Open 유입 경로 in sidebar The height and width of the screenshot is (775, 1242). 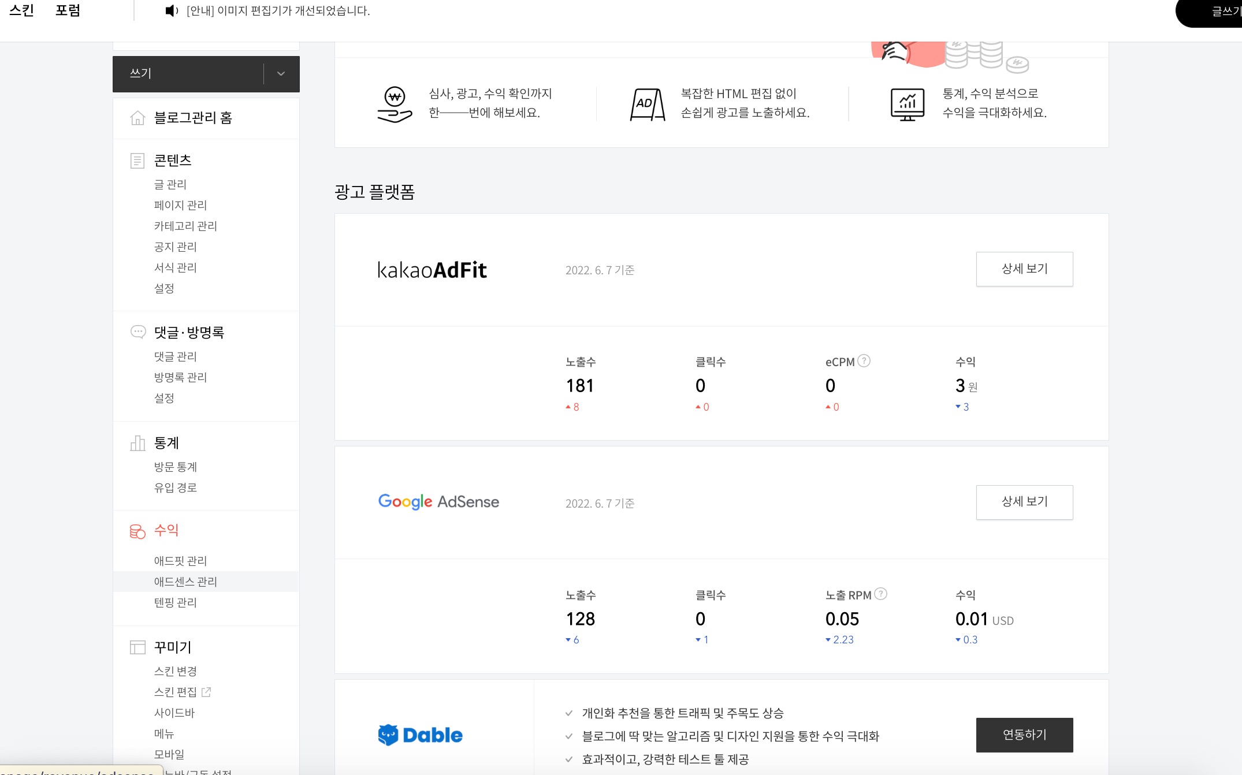[176, 487]
